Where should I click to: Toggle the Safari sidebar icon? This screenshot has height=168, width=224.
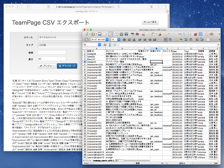point(28,6)
